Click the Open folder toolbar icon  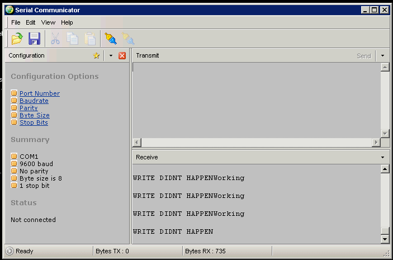click(17, 39)
